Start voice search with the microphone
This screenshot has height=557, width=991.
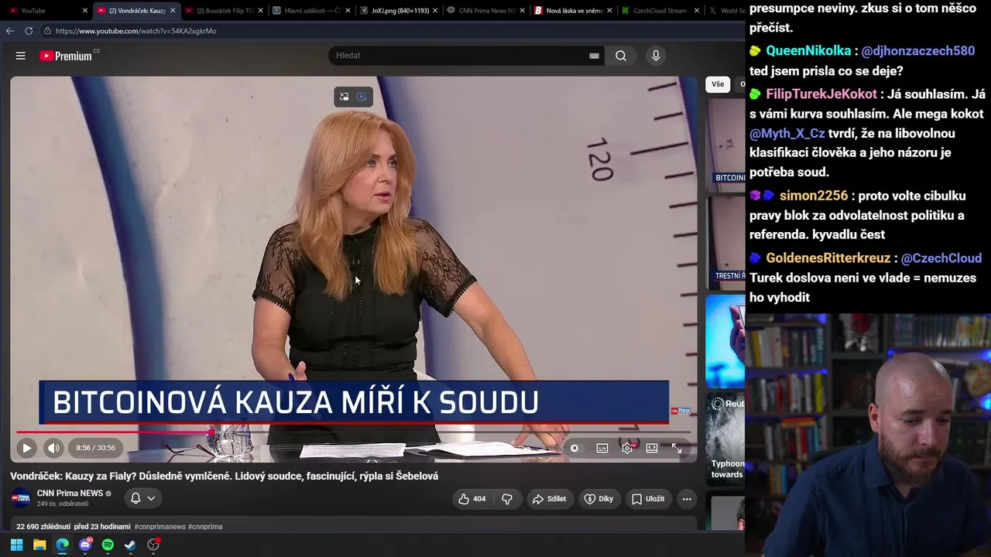coord(656,56)
